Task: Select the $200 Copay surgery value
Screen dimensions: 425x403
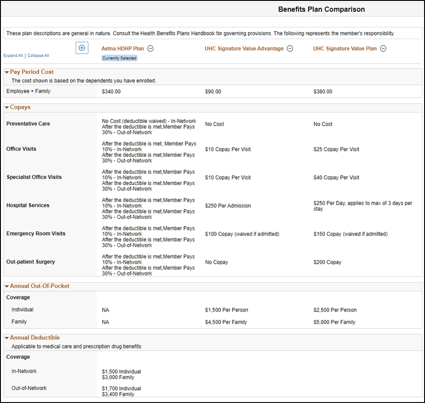Action: pyautogui.click(x=327, y=262)
